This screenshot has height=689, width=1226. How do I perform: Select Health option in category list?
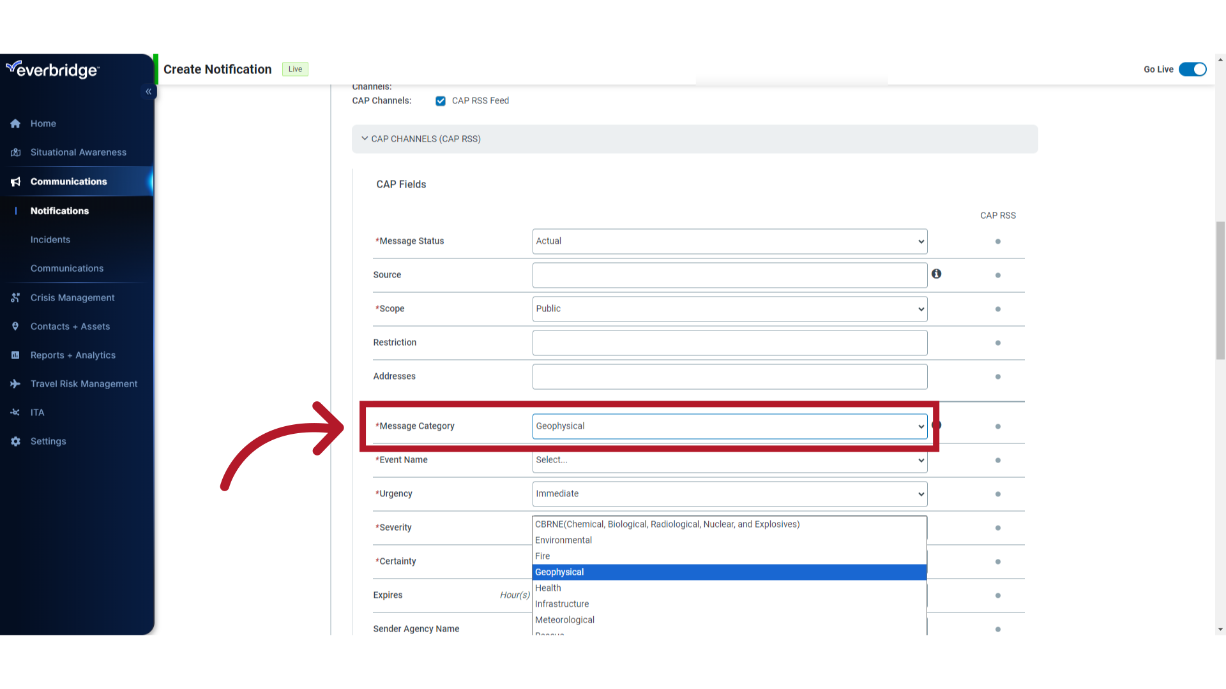[729, 588]
